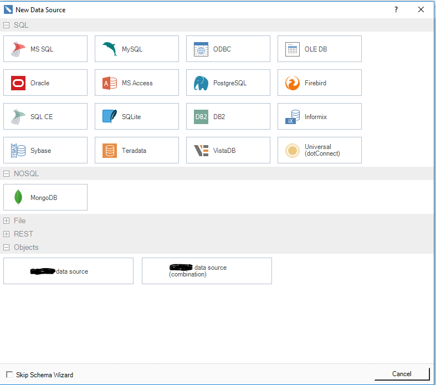Click the Universal (dotConnect) label

pos(322,150)
